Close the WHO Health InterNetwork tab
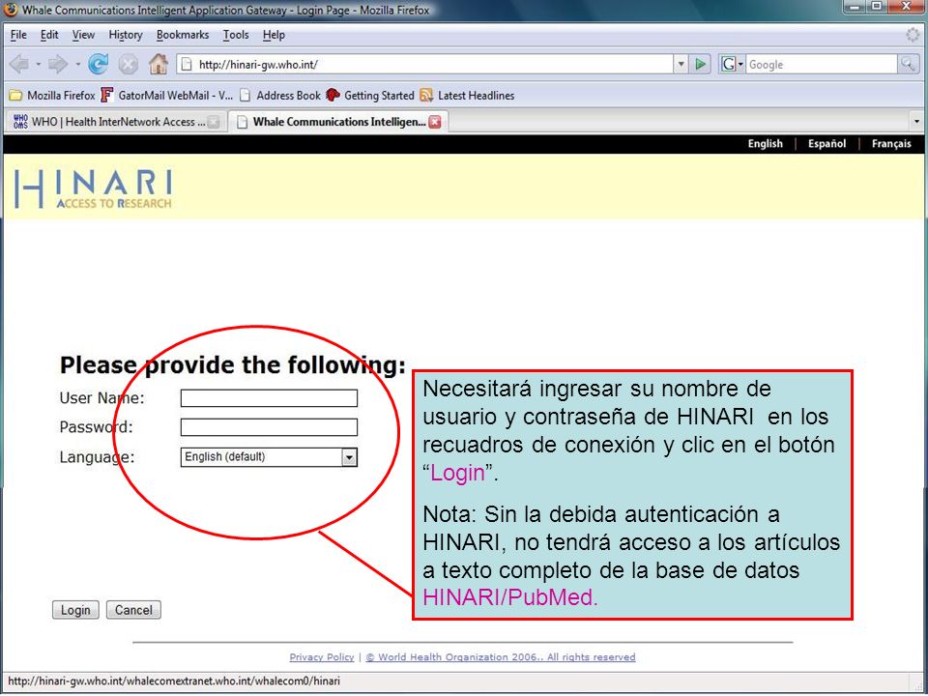928x696 pixels. [214, 122]
